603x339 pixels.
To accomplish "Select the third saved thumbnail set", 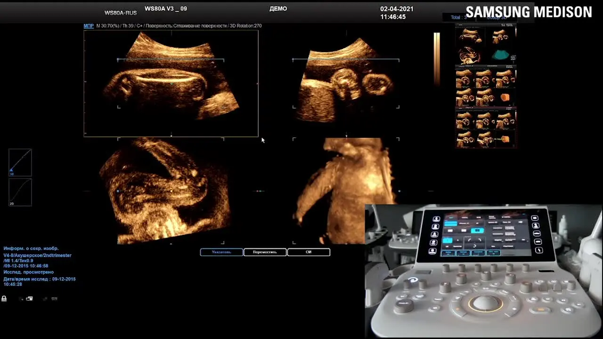I will 486,128.
